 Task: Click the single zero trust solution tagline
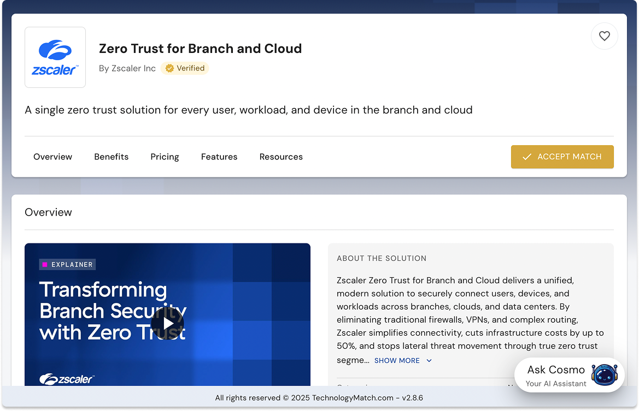(x=249, y=110)
